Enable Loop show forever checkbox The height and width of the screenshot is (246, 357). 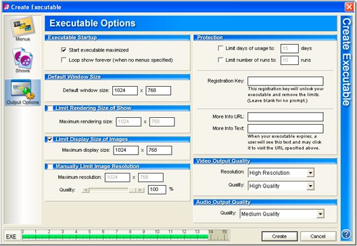point(64,60)
